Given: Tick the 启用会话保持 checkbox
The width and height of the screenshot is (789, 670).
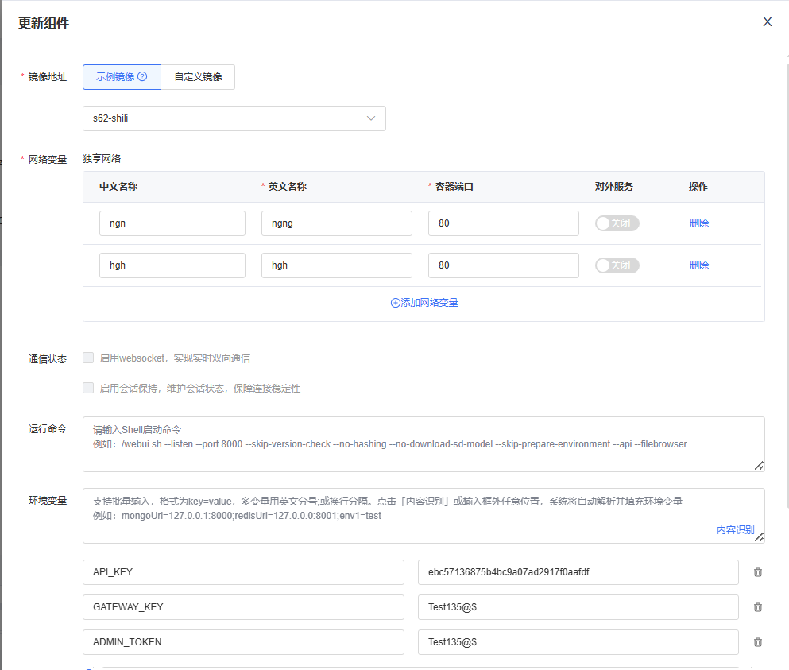Looking at the screenshot, I should point(88,388).
